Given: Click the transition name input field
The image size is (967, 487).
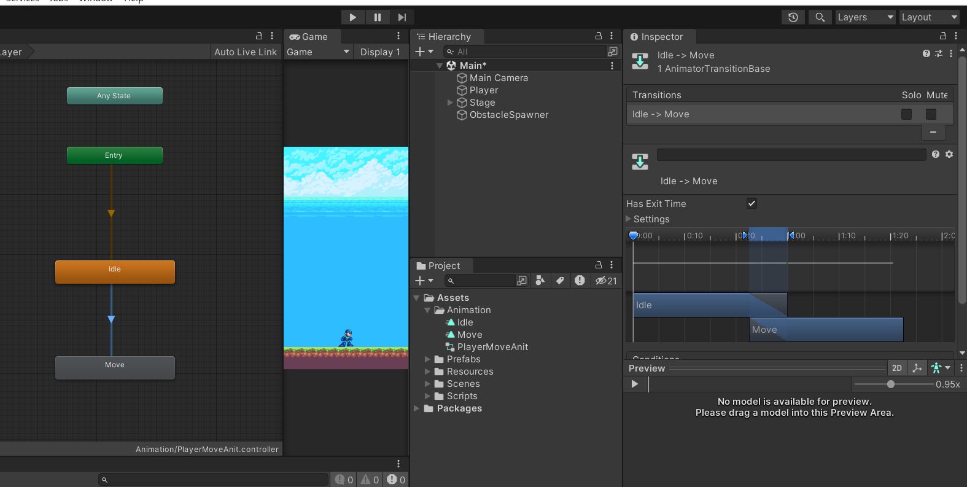Looking at the screenshot, I should point(791,155).
